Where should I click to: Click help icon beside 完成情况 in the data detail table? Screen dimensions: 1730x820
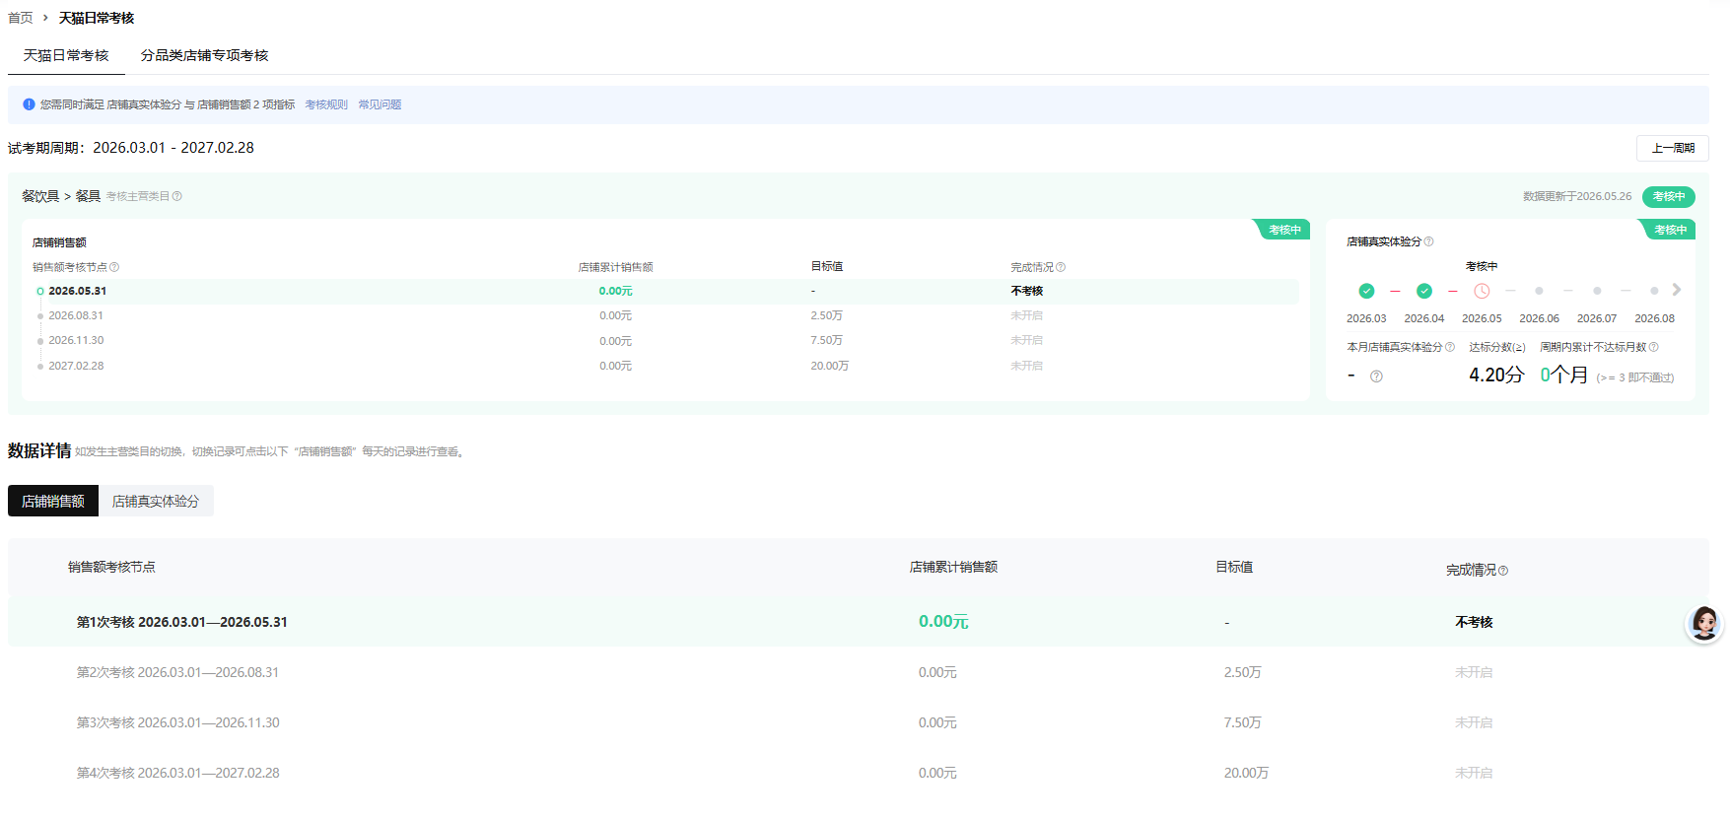point(1503,571)
